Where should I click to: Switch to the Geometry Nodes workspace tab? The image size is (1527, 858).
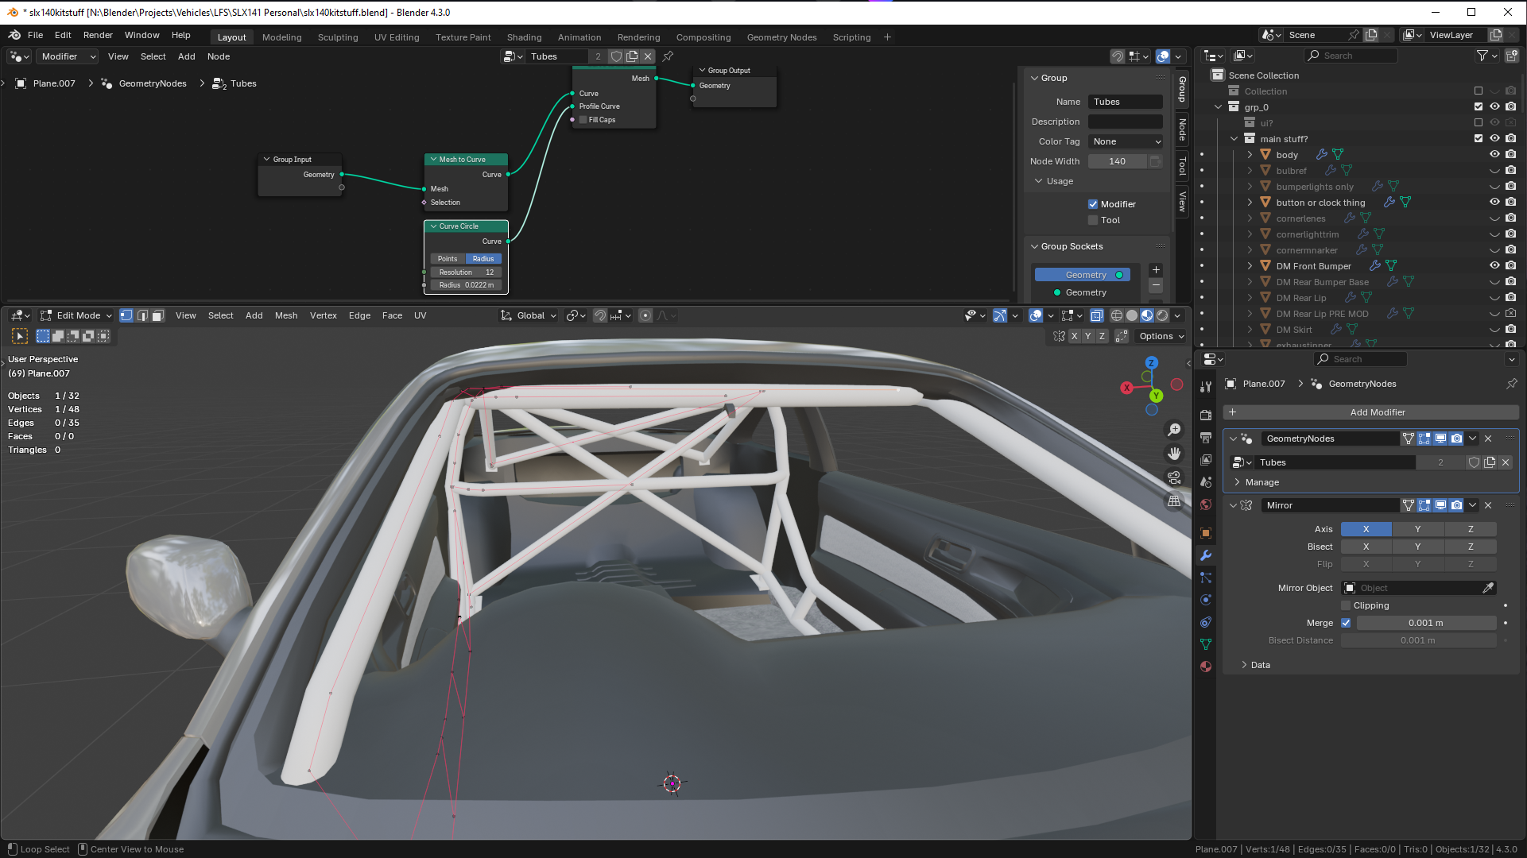[x=781, y=37]
